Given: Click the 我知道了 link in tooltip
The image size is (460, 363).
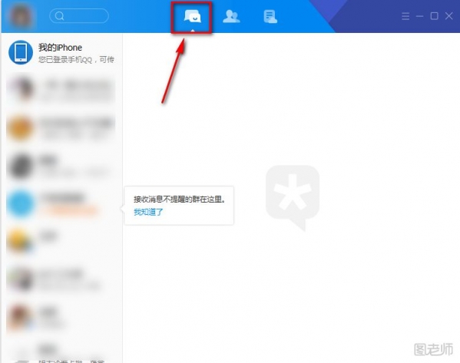Looking at the screenshot, I should [x=148, y=212].
